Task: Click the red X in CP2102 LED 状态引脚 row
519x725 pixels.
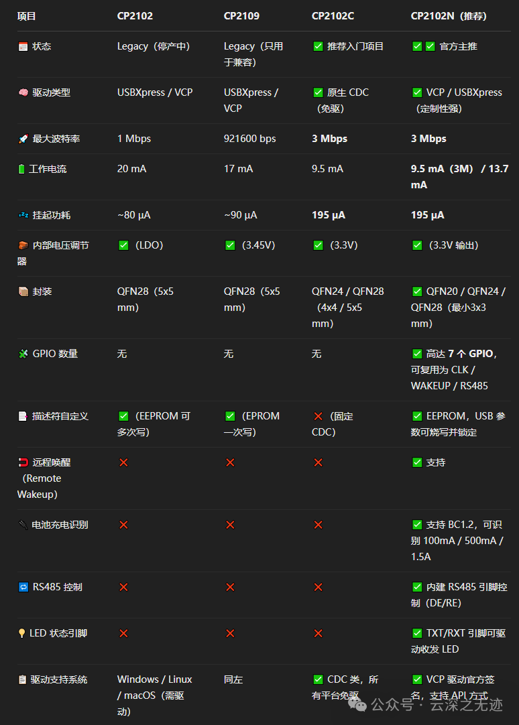Action: [123, 633]
